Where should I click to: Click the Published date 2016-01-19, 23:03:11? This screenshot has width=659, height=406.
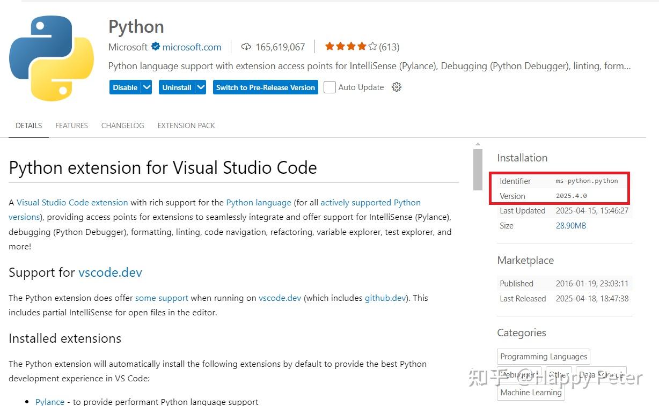[x=592, y=284]
